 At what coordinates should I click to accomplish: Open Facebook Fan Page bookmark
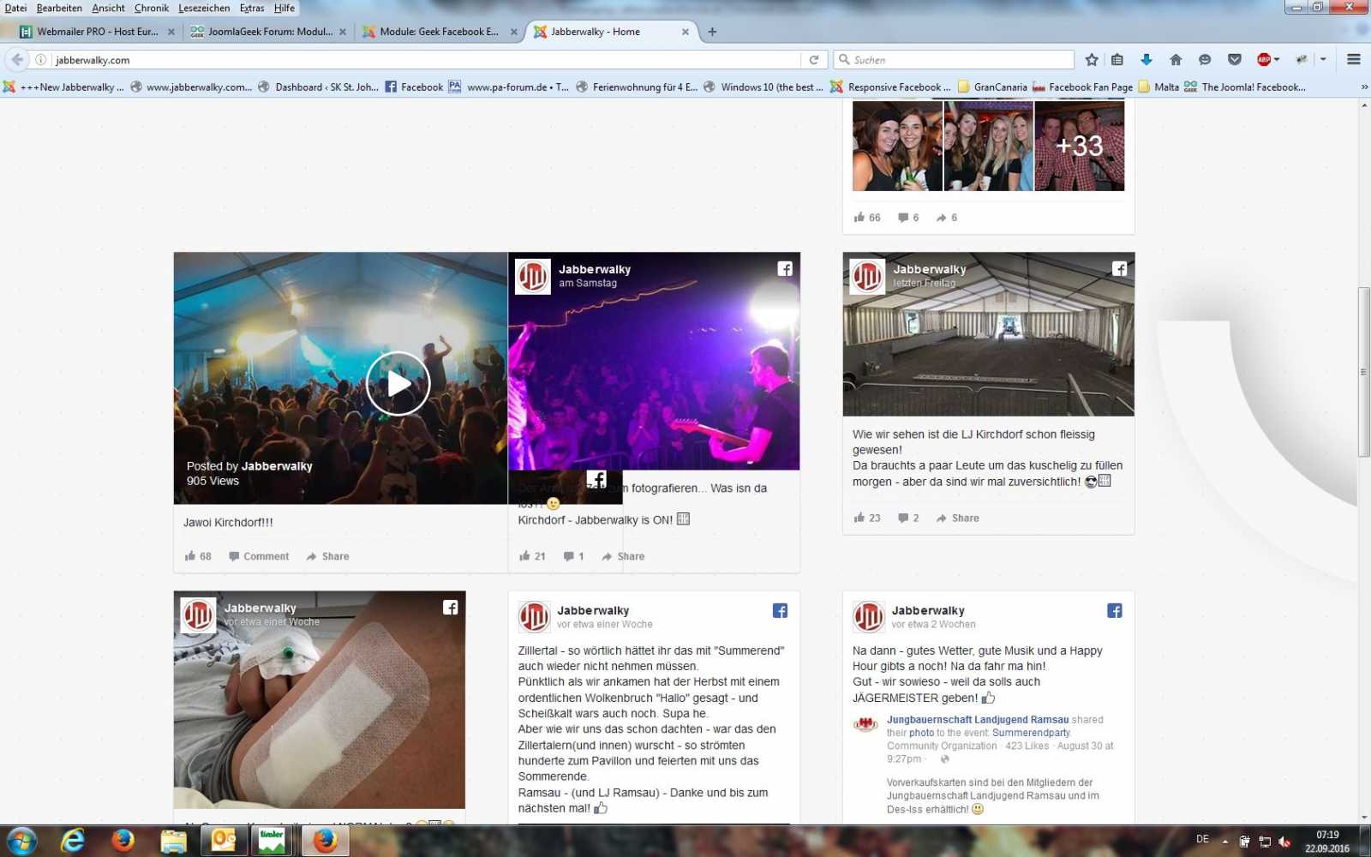coord(1083,87)
